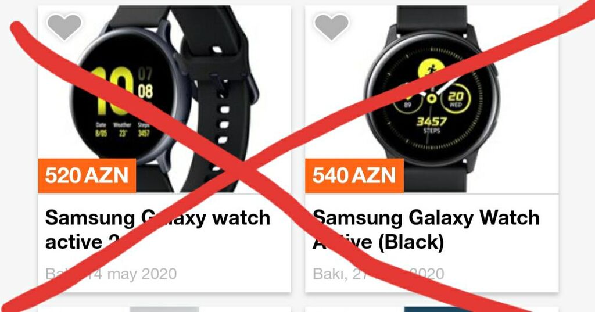595x312 pixels.
Task: Favorite the Galaxy watch active 2 listing heart
Action: point(64,26)
